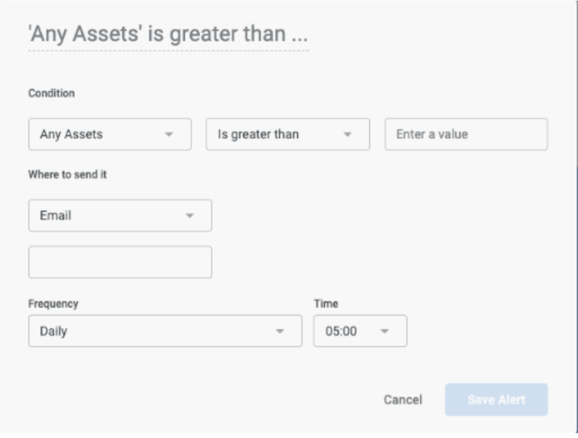578x438 pixels.
Task: Click the caret arrow in Any Assets box
Action: point(169,135)
